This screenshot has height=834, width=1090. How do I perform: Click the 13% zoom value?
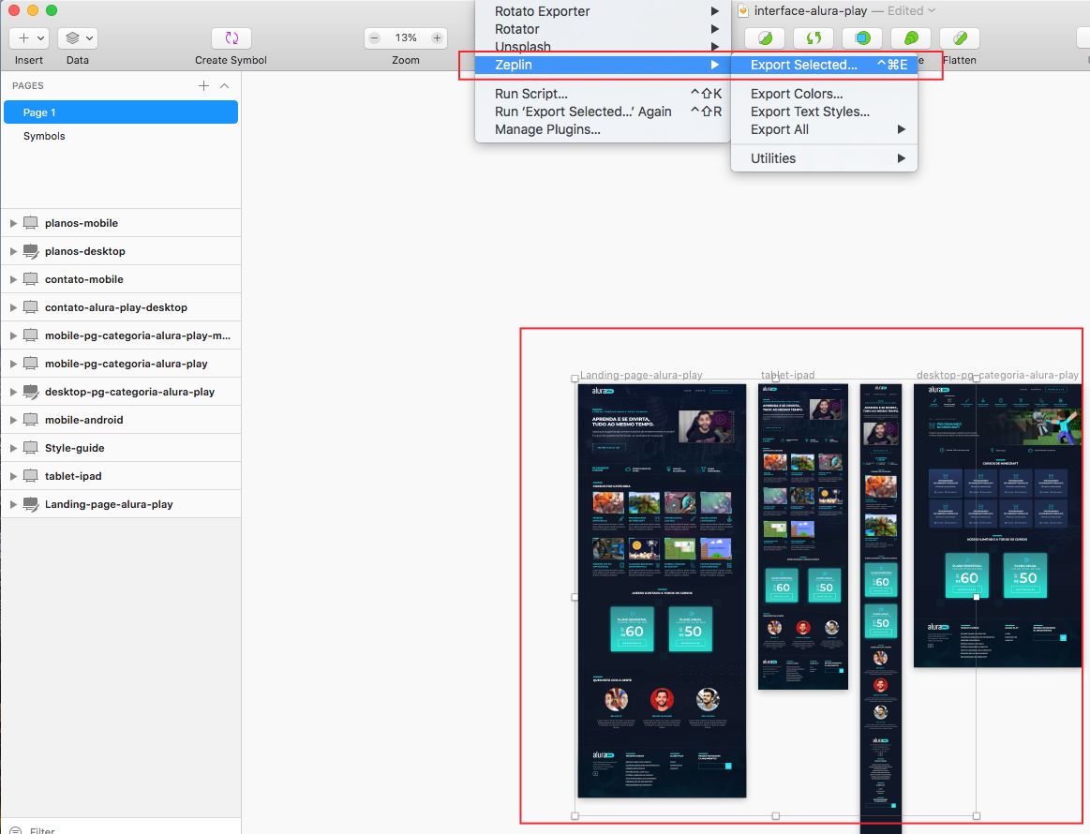click(406, 37)
